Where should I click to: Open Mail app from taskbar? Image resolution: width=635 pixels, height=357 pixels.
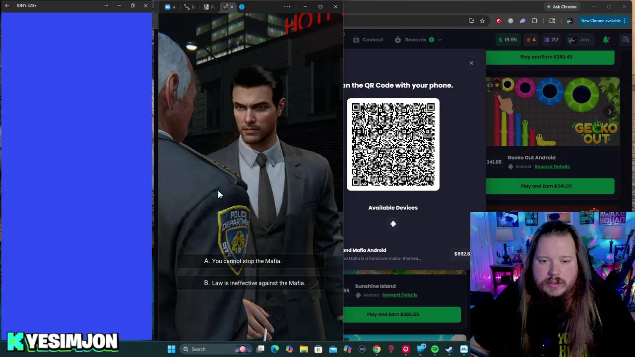pyautogui.click(x=333, y=349)
